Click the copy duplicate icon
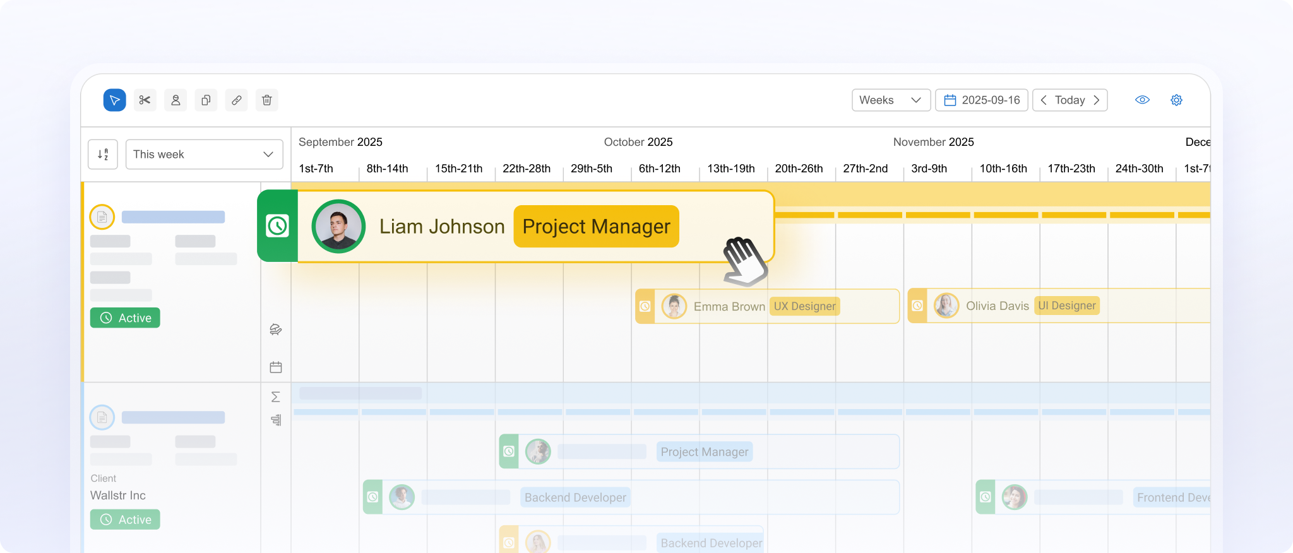Screen dimensions: 1293x553 [206, 100]
